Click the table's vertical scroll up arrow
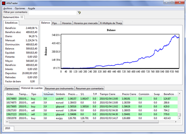The image size is (186, 134). tap(179, 94)
